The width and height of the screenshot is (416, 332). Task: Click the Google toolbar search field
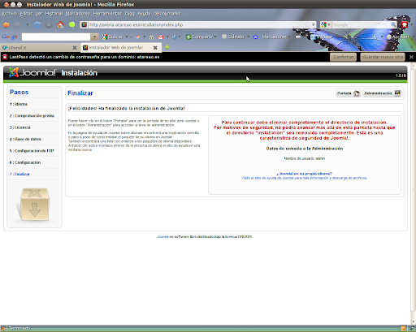56,37
